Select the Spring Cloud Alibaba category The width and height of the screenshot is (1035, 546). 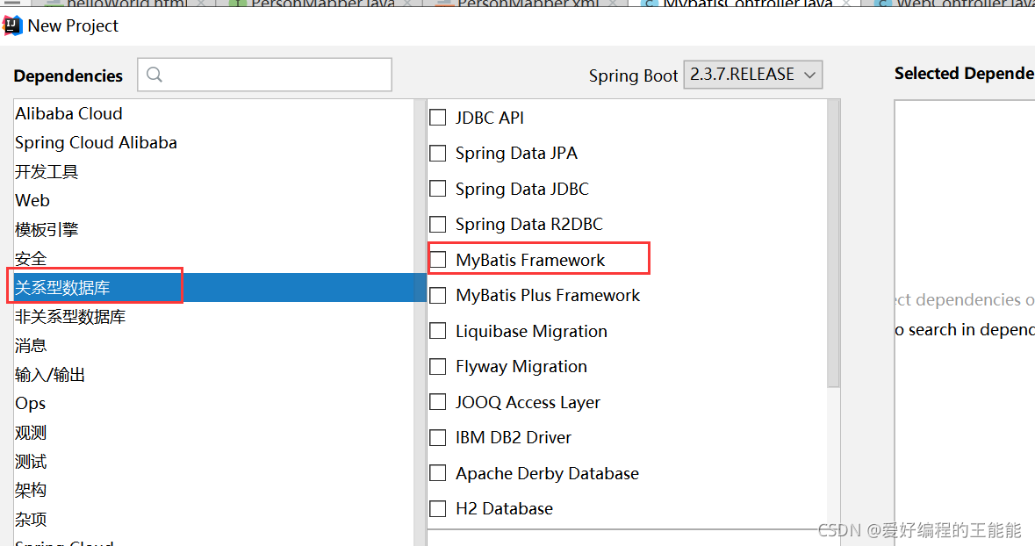[97, 142]
